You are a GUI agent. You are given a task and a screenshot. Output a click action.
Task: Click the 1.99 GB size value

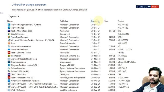(x=112, y=56)
